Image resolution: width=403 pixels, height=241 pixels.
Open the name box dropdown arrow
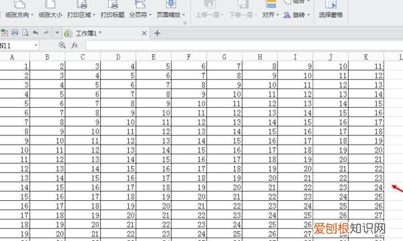(36, 46)
